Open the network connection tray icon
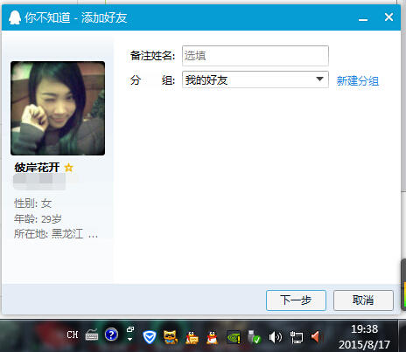This screenshot has height=352, width=406. 297,338
